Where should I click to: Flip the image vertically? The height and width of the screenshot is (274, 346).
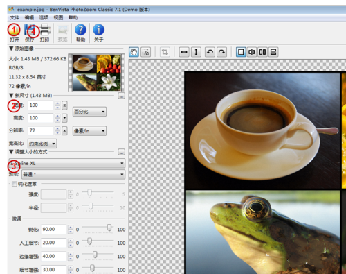click(196, 52)
